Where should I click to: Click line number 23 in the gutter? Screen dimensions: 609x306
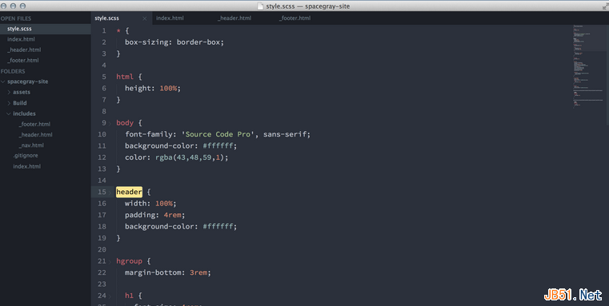coord(102,284)
